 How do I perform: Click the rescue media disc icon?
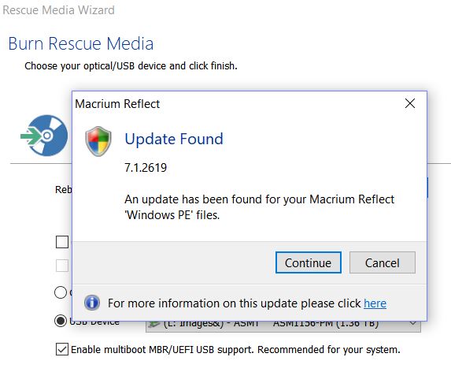pyautogui.click(x=44, y=136)
